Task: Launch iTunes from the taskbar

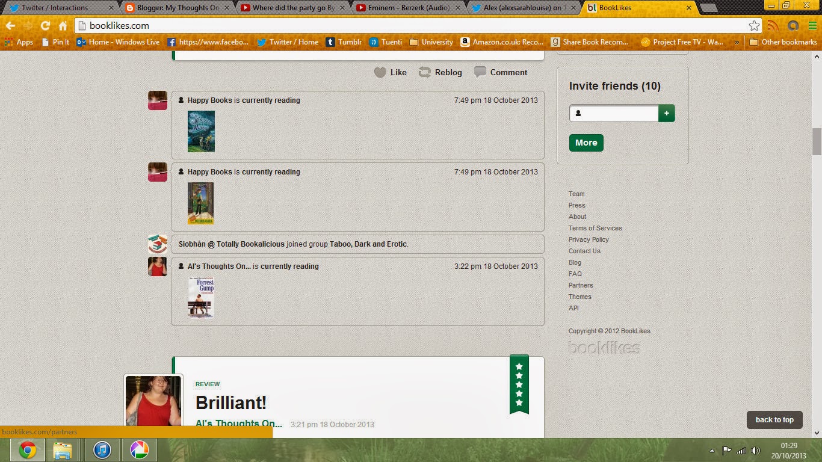Action: 102,449
